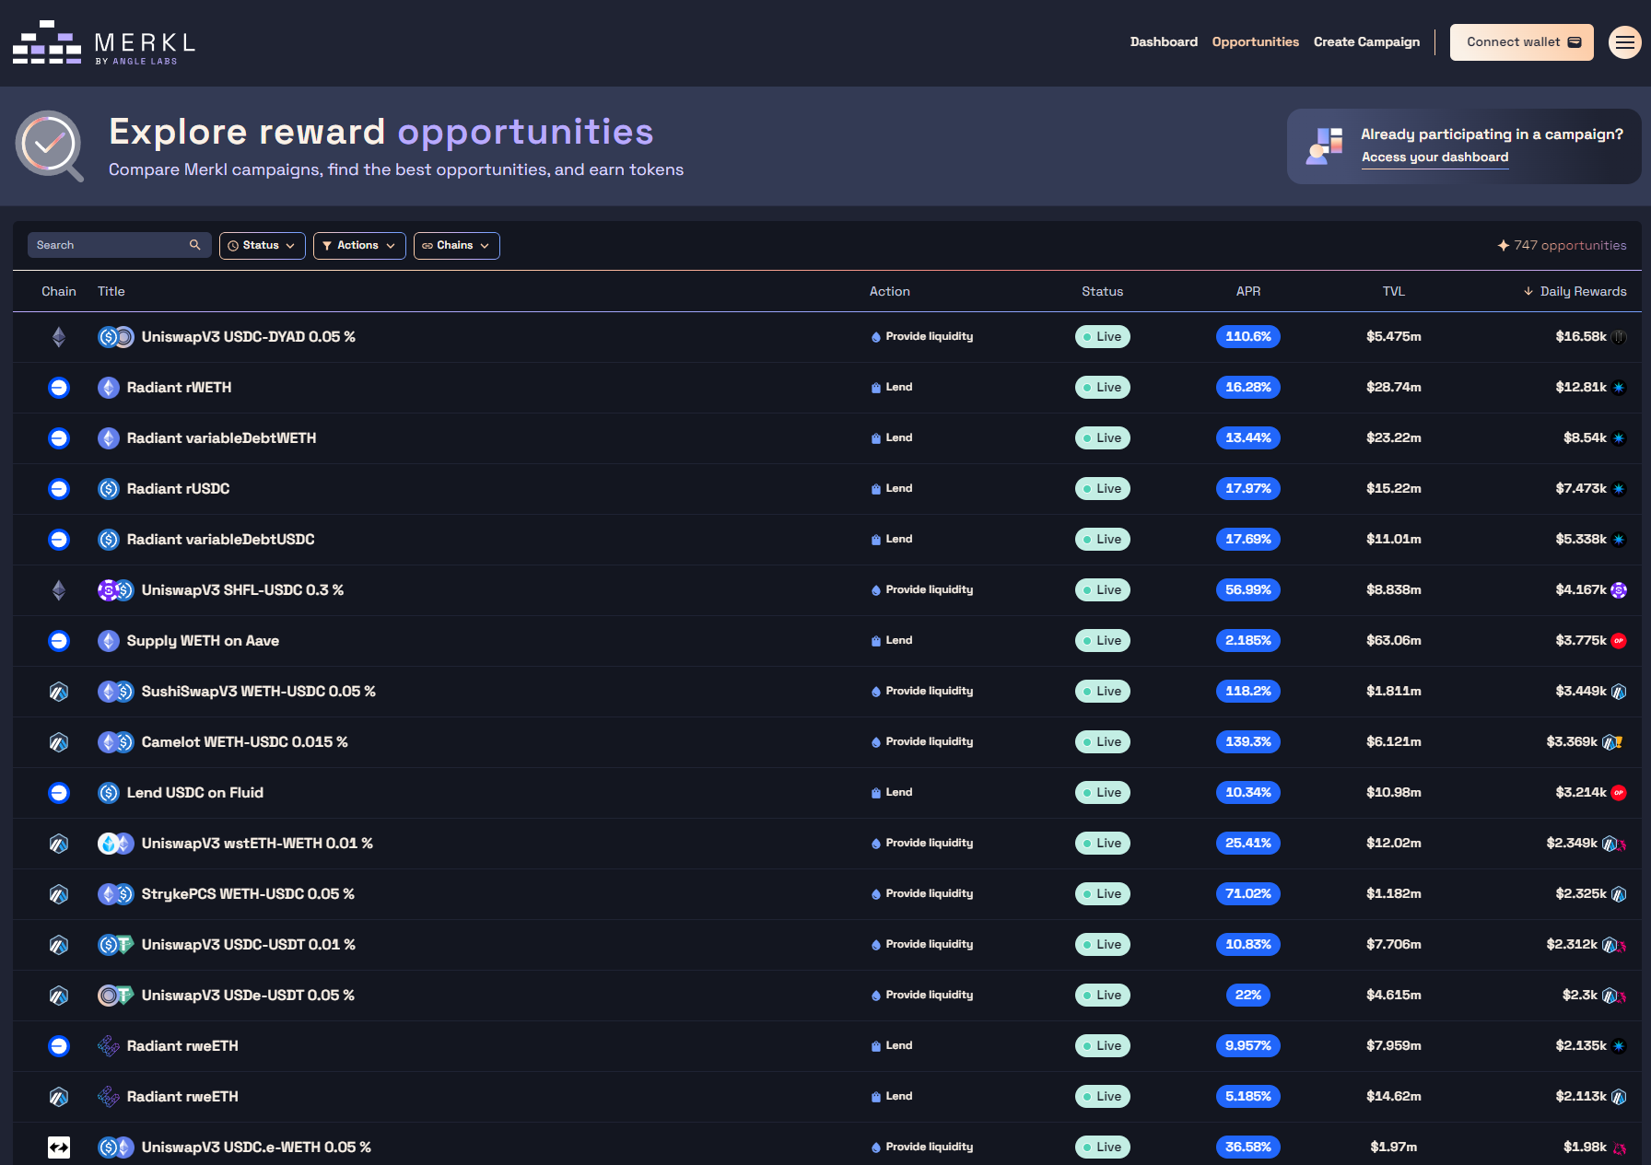The width and height of the screenshot is (1651, 1165).
Task: Open the Radiant rUSDC opportunity
Action: click(x=179, y=489)
